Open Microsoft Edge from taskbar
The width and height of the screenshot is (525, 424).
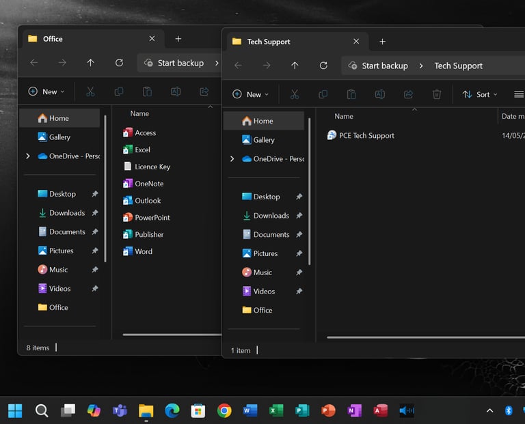(172, 410)
